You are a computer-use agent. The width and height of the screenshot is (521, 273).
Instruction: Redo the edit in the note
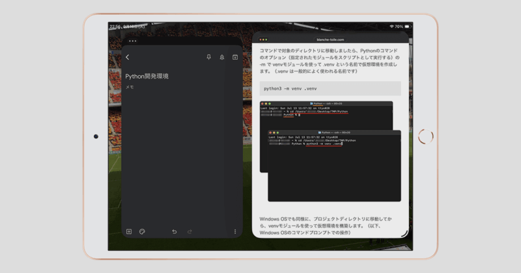click(190, 231)
